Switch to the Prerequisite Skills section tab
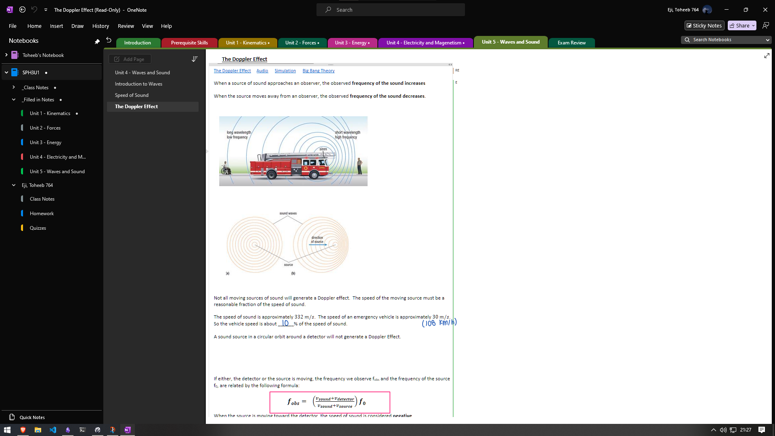 189,43
